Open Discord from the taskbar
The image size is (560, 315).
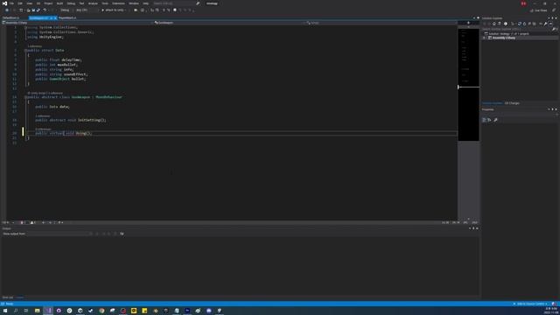[x=209, y=311]
